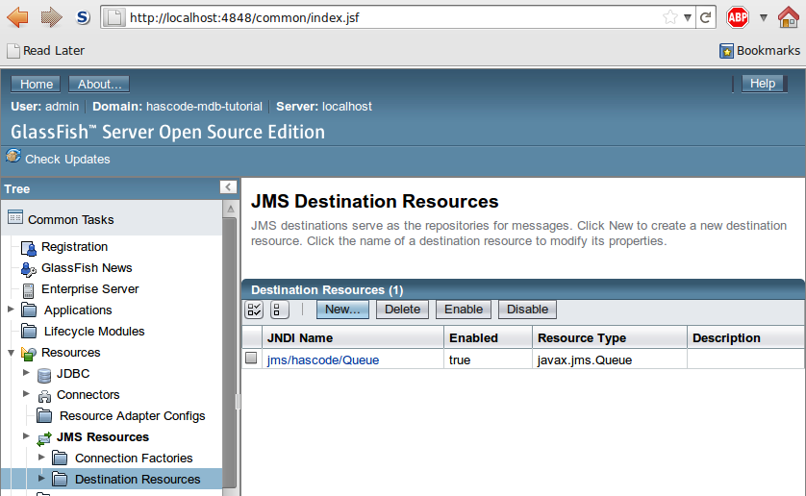Click the Connectors plug icon
The width and height of the screenshot is (806, 496).
coord(44,396)
